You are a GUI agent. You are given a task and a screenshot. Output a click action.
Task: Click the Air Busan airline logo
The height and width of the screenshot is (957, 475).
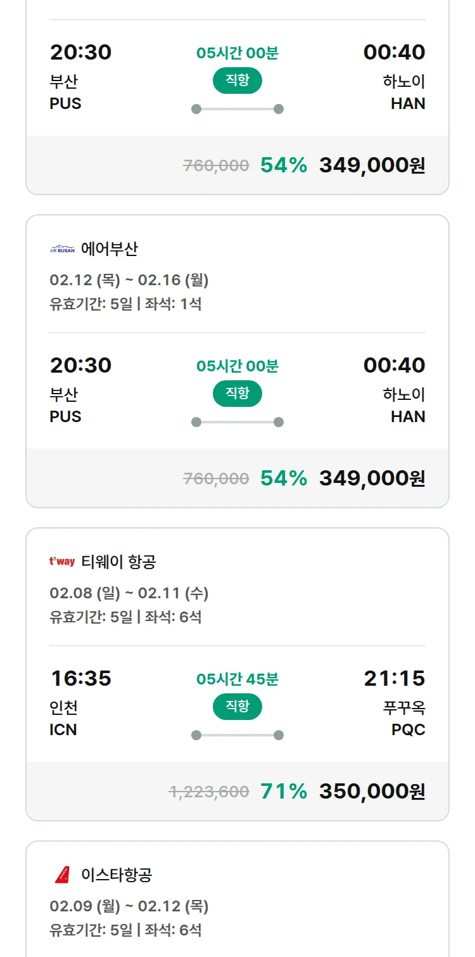point(62,249)
